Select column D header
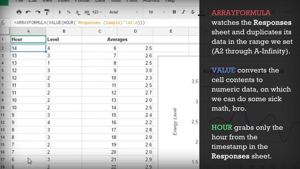This screenshot has height=169, width=300. coord(135,31)
